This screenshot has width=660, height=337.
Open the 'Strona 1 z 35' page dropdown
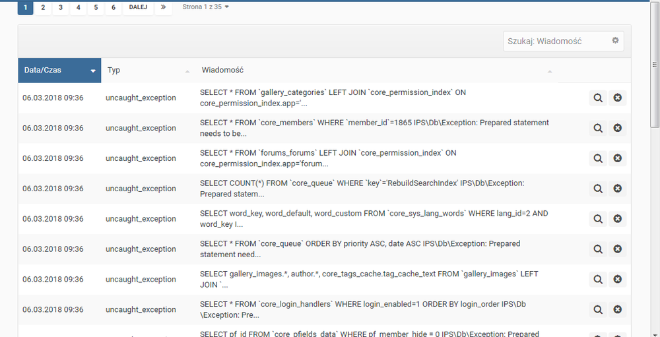click(x=206, y=7)
